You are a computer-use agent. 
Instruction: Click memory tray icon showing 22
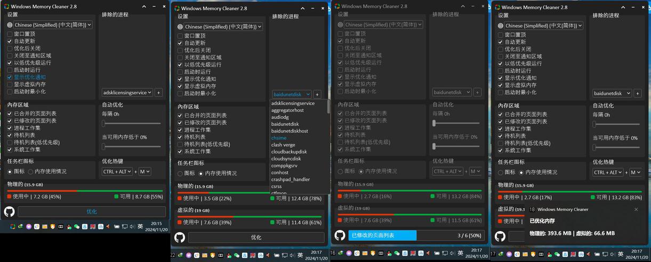pos(173,255)
